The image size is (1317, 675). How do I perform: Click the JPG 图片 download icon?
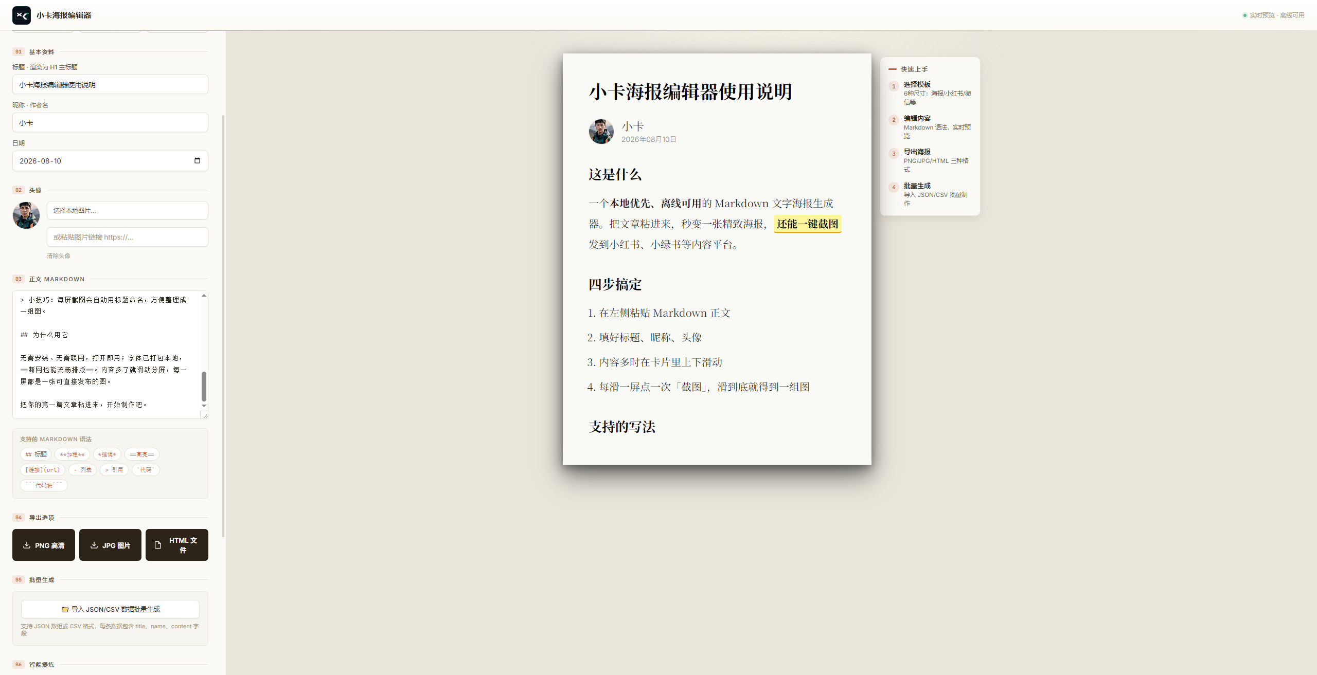[94, 545]
